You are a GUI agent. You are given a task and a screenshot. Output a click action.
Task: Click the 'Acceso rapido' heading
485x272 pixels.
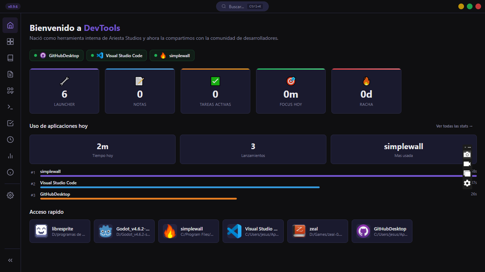click(x=47, y=212)
